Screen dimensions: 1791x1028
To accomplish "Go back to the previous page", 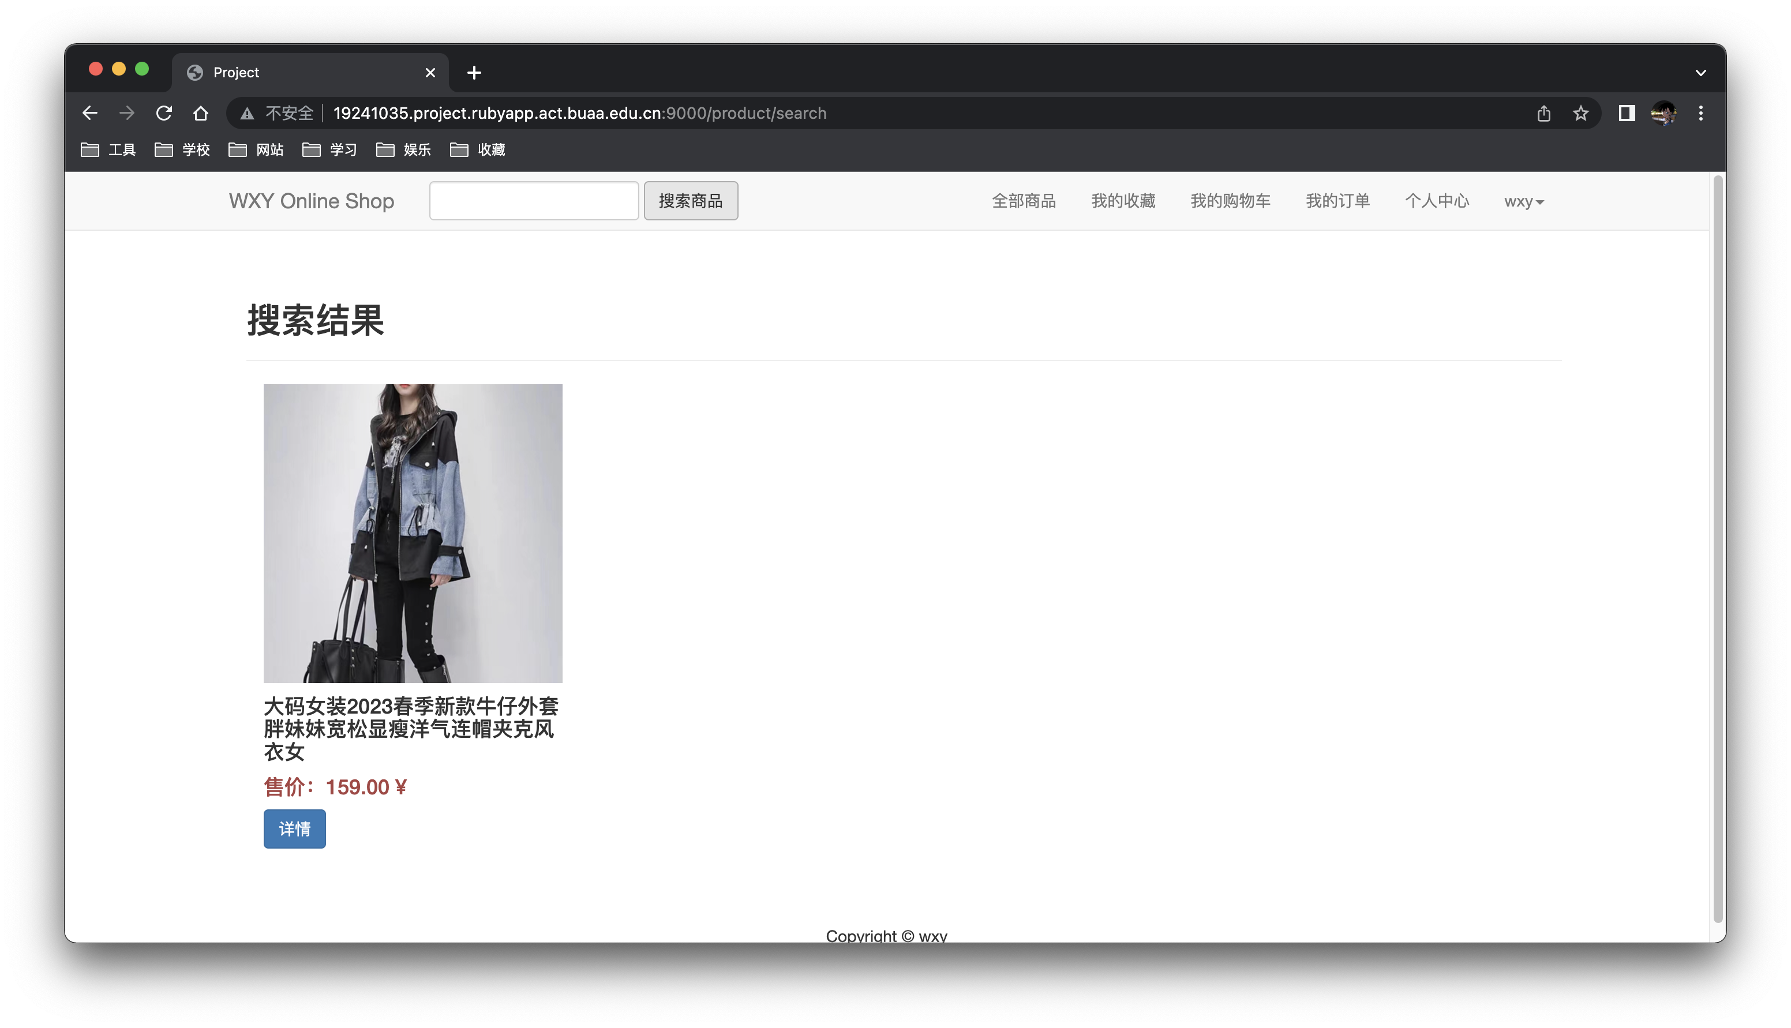I will [89, 113].
